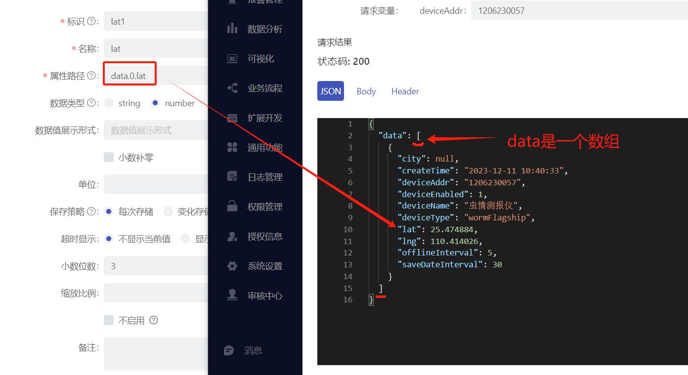Viewport: 688px width, 375px height.
Task: Click help icon next to 不启用 checkbox
Action: pyautogui.click(x=154, y=320)
